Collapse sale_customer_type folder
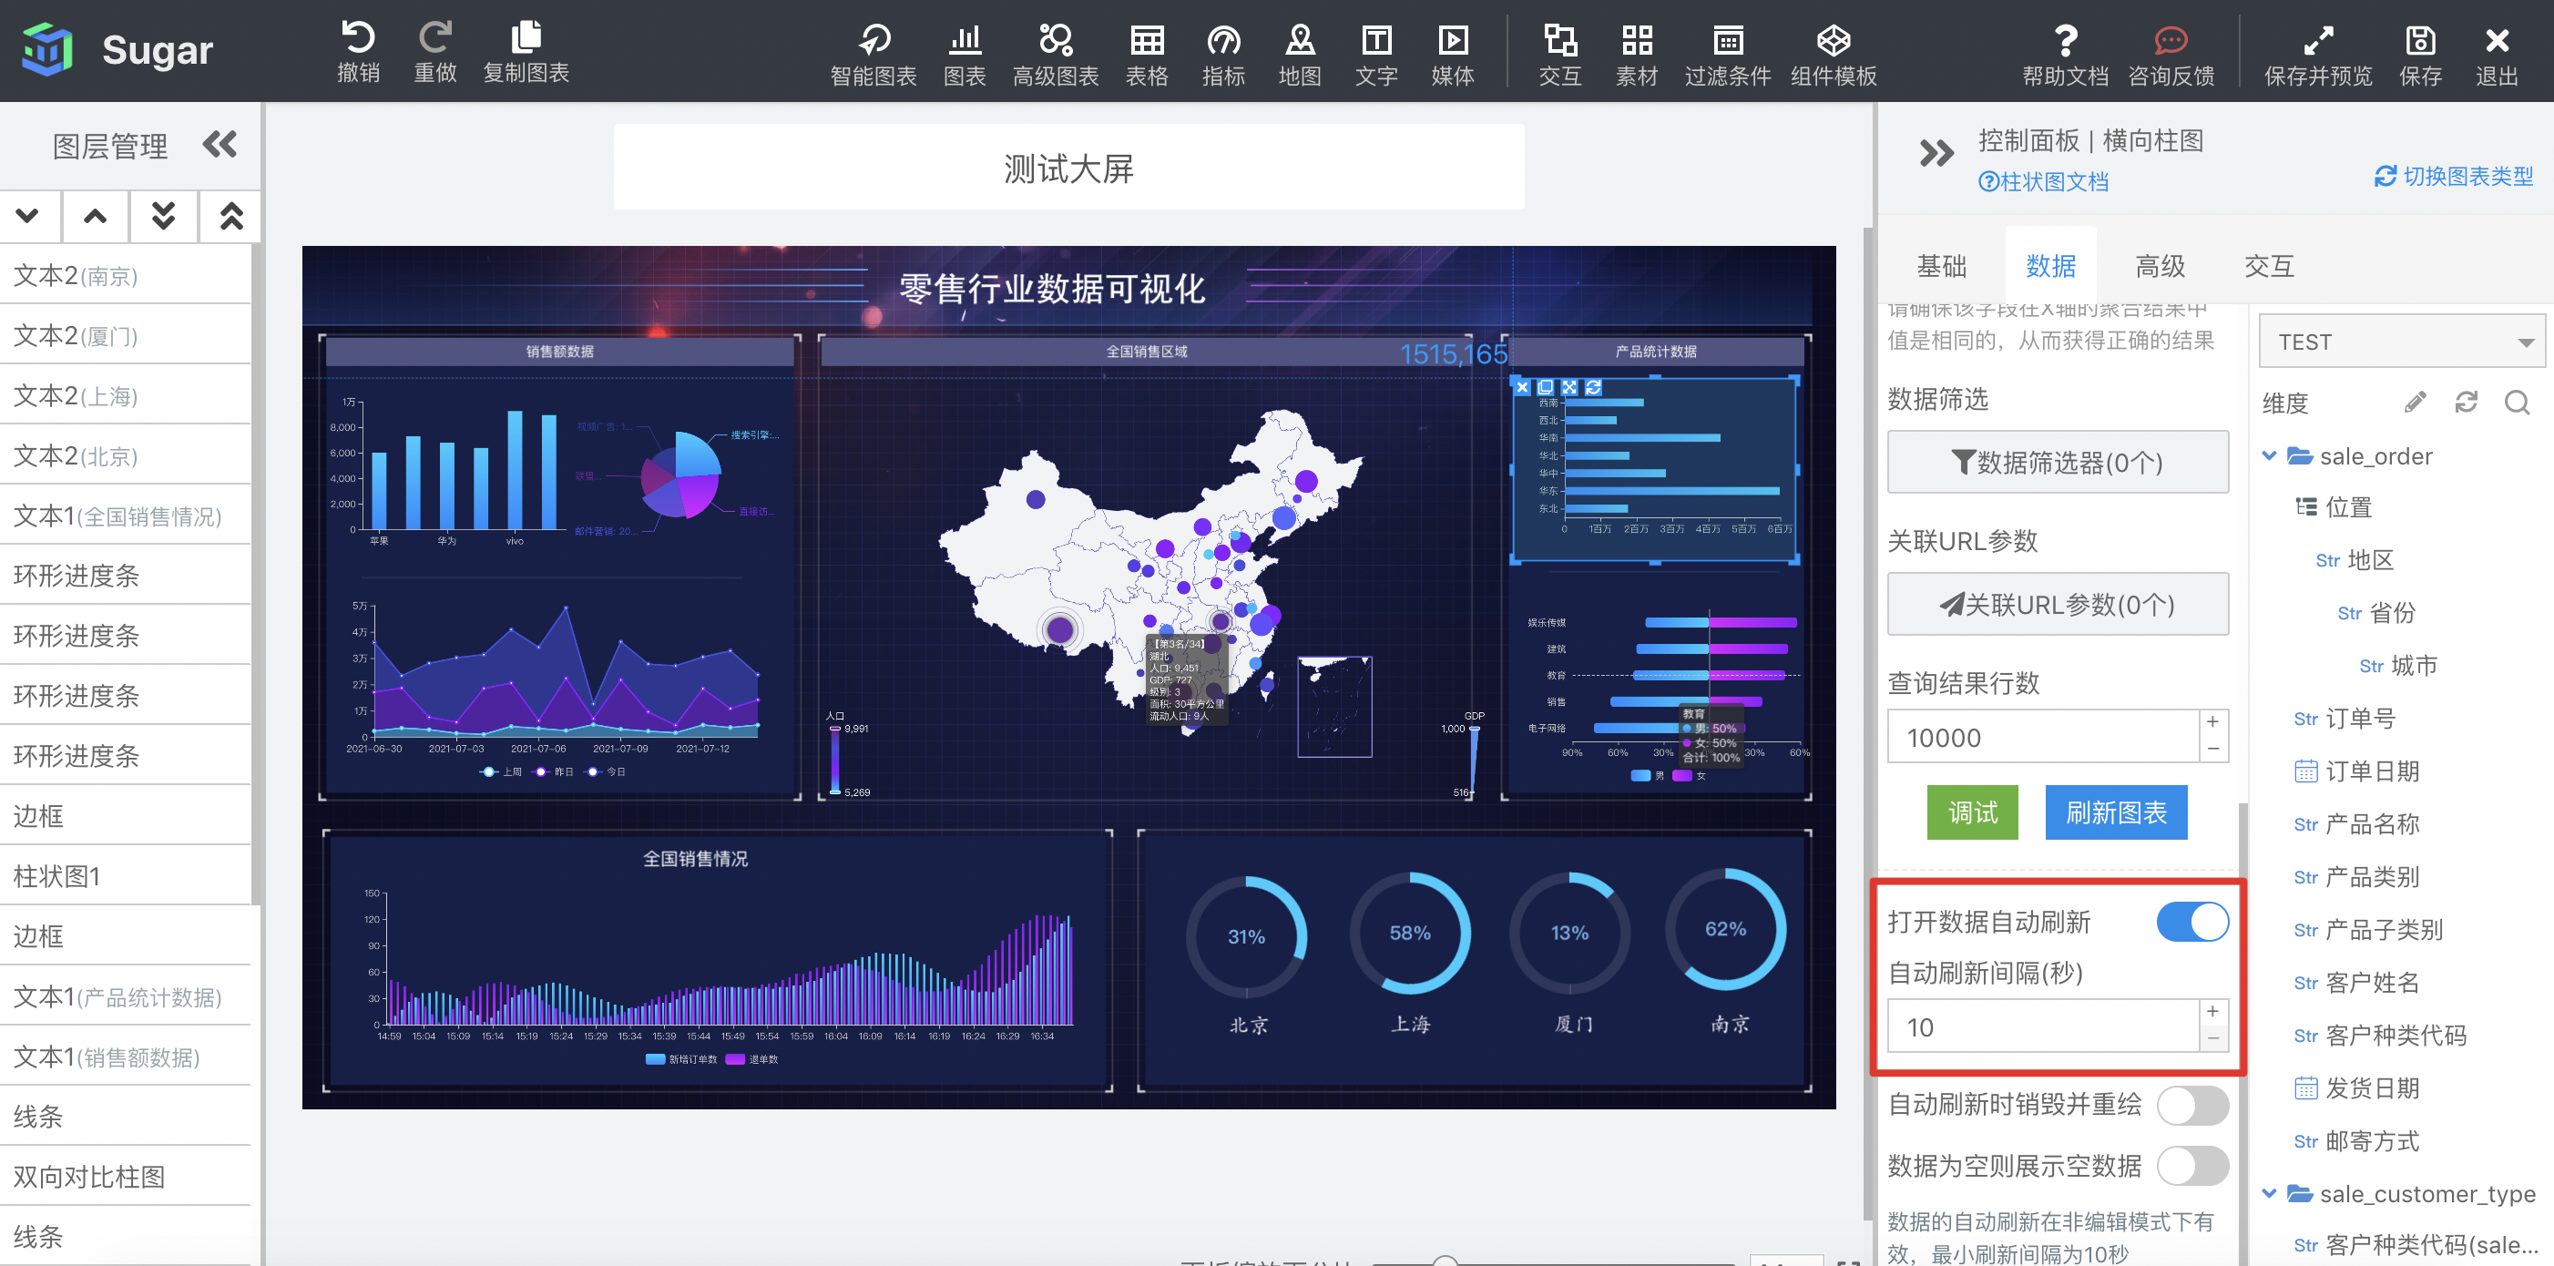 point(2269,1194)
